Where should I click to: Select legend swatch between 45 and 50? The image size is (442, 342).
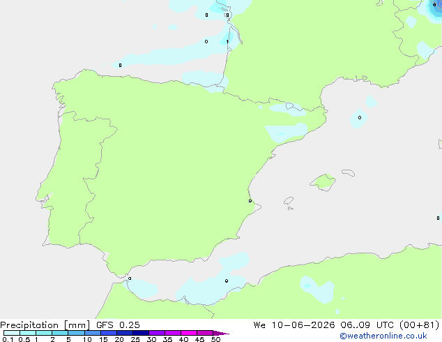coord(205,333)
